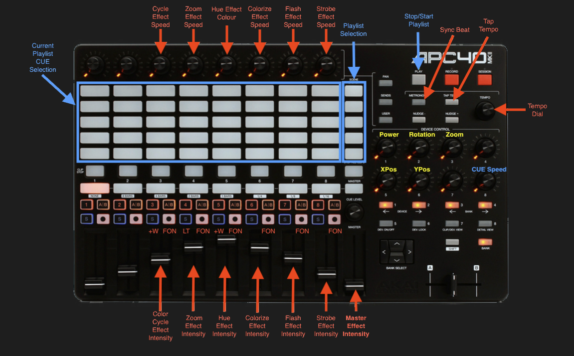The image size is (574, 356).
Task: Click the Hue Effect Intensity fader
Action: (x=226, y=240)
